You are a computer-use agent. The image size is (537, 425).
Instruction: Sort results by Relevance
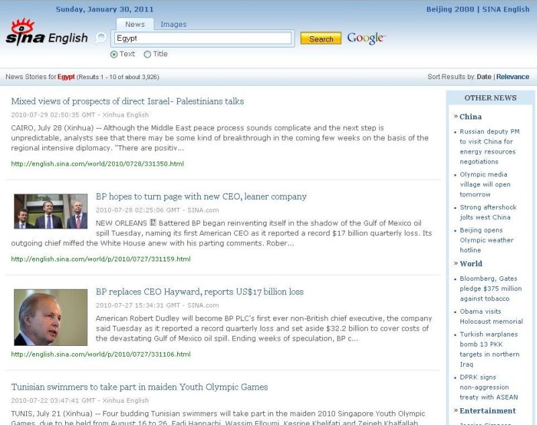click(513, 77)
